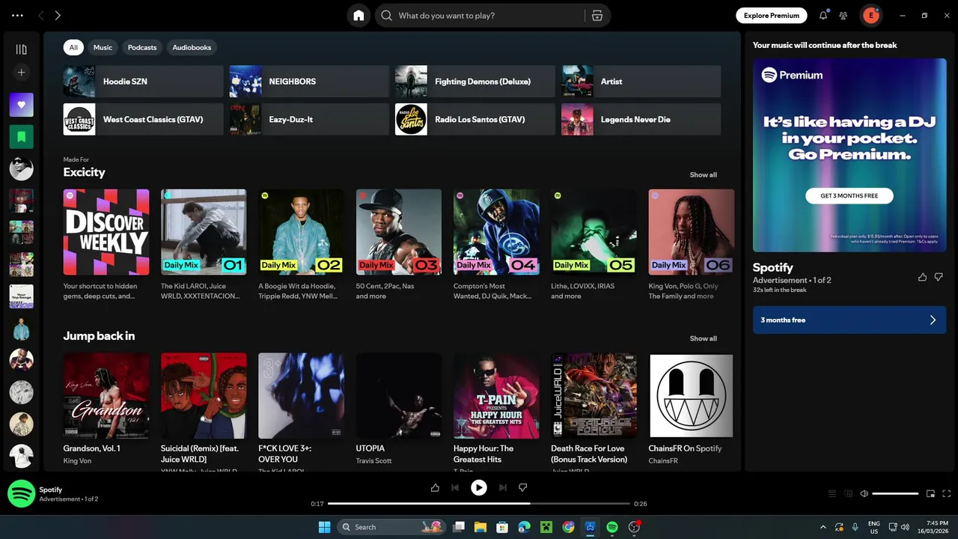Open Spotify icon in the taskbar
Viewport: 958px width, 539px height.
point(612,527)
